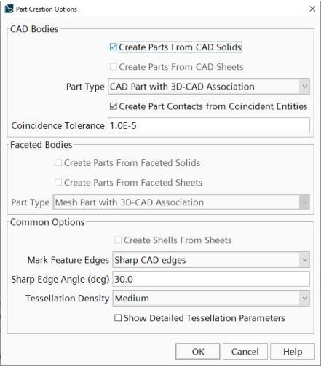Click the Sharp Edge Angle field
This screenshot has height=367, width=321.
[x=211, y=279]
